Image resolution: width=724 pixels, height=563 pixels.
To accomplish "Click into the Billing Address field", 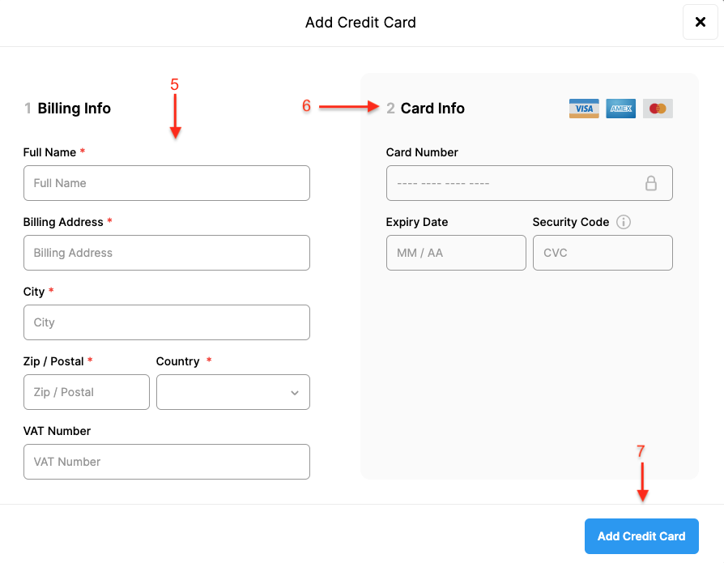I will [166, 253].
